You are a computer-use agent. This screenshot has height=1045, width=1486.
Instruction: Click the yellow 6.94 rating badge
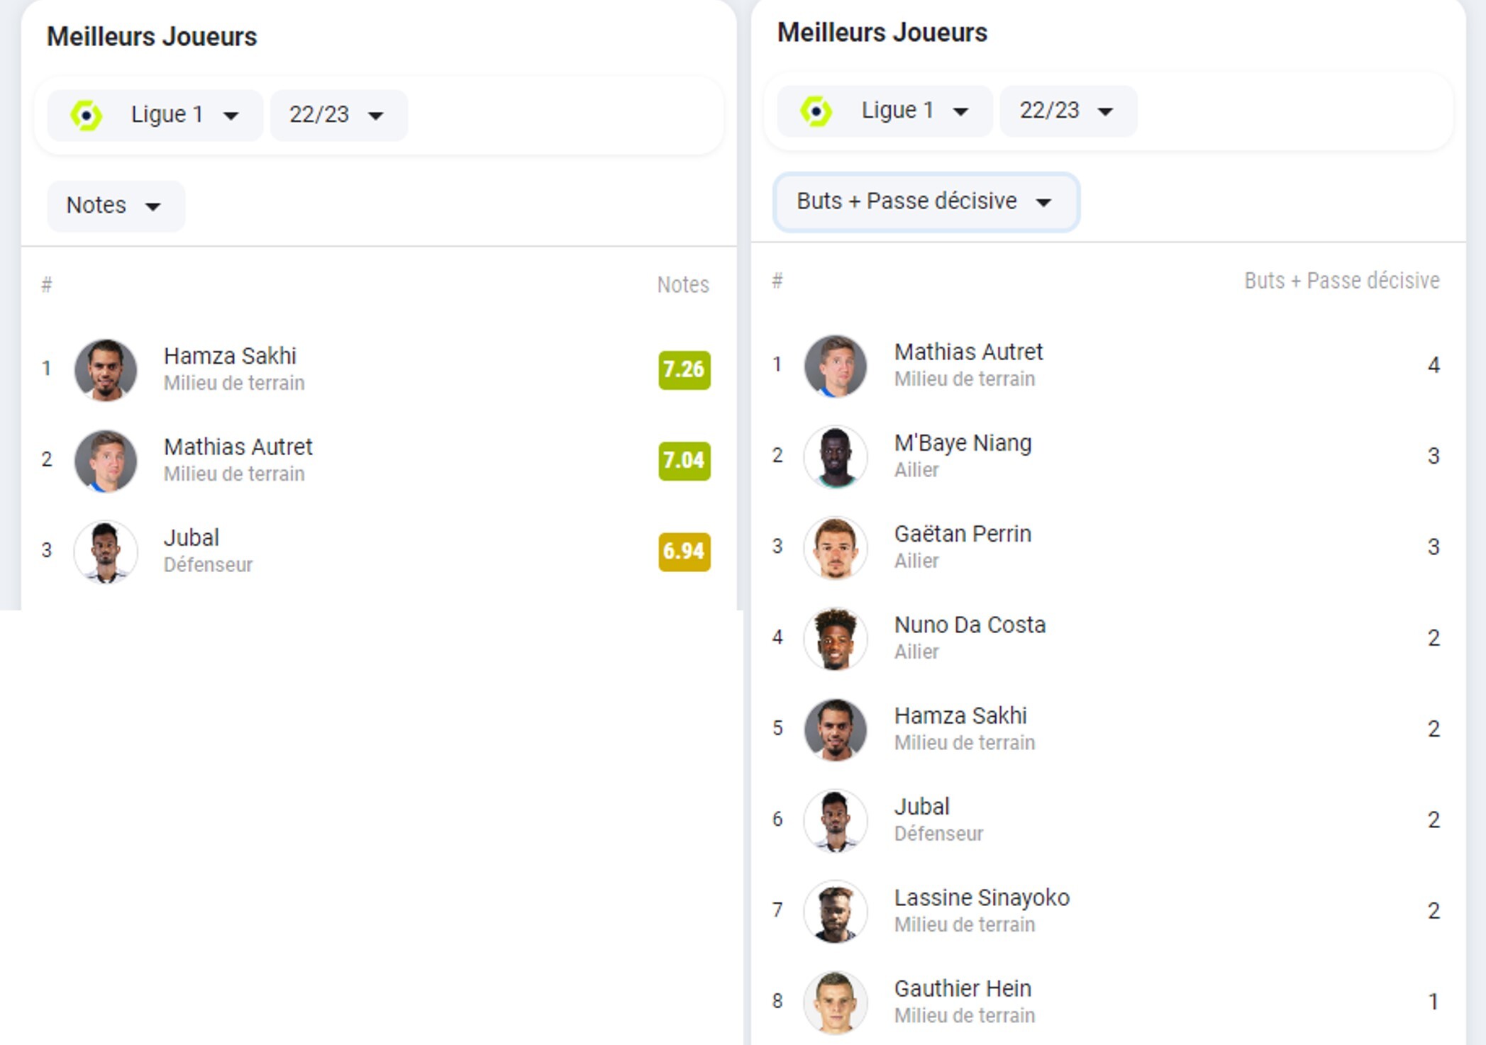[x=684, y=552]
